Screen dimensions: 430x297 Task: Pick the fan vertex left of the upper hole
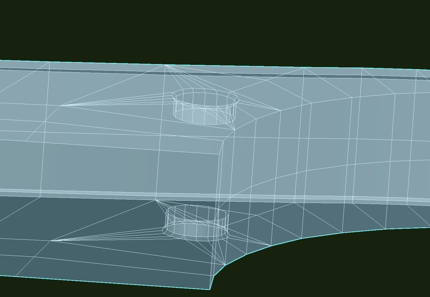pos(60,105)
